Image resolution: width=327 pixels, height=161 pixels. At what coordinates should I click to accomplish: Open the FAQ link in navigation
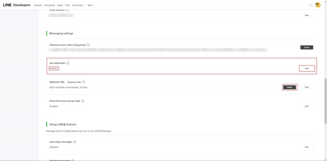click(x=67, y=5)
